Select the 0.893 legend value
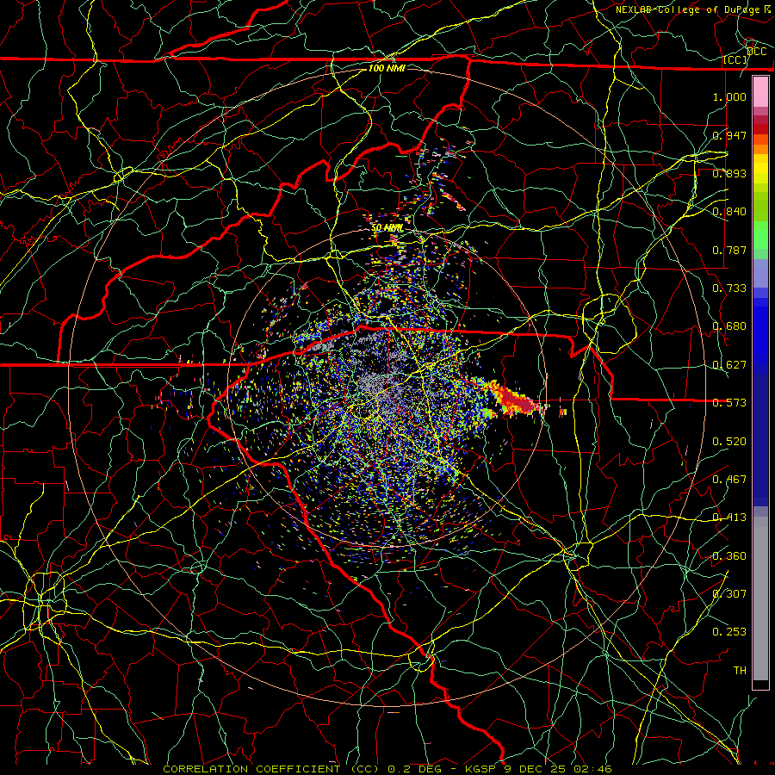 pos(729,173)
